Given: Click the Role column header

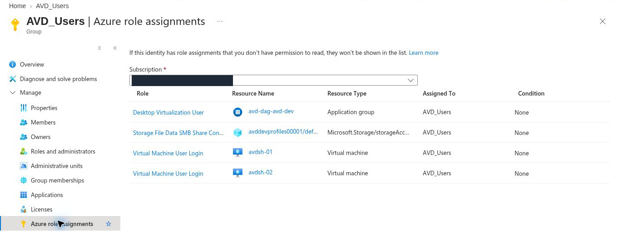Looking at the screenshot, I should 143,93.
